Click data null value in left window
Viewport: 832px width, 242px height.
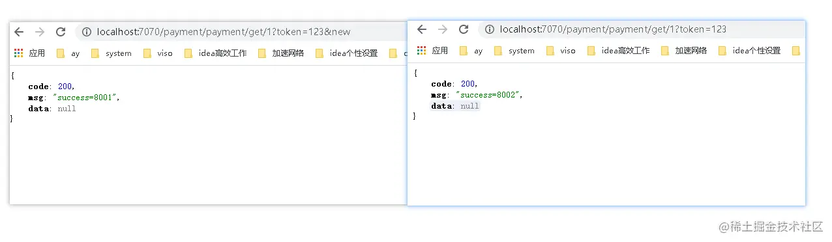tap(67, 109)
